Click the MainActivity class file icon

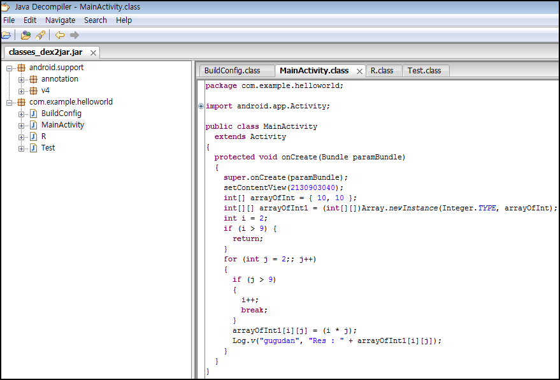click(34, 125)
